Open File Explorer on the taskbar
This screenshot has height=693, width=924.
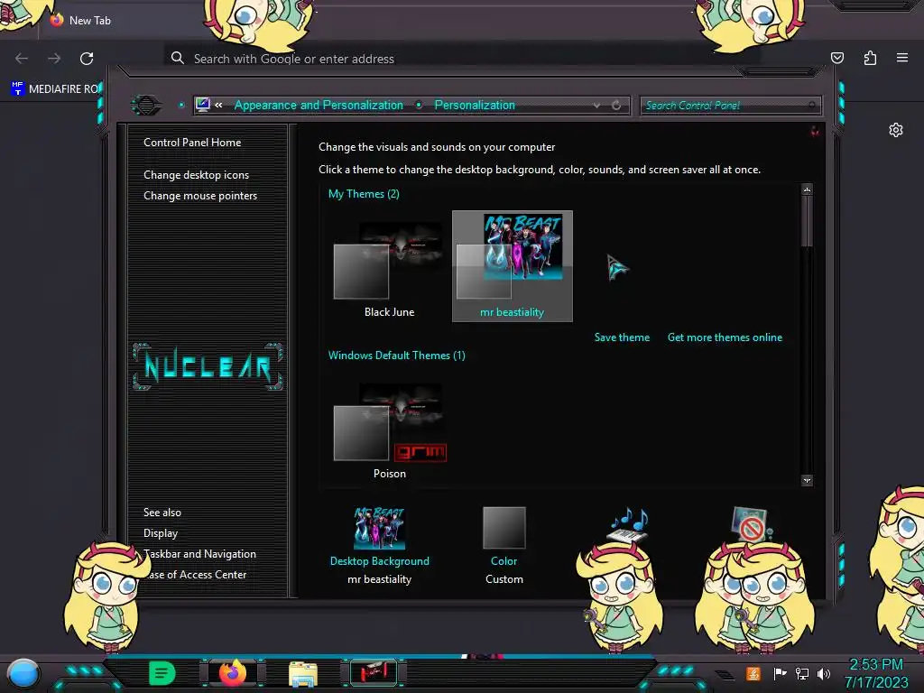pyautogui.click(x=303, y=674)
